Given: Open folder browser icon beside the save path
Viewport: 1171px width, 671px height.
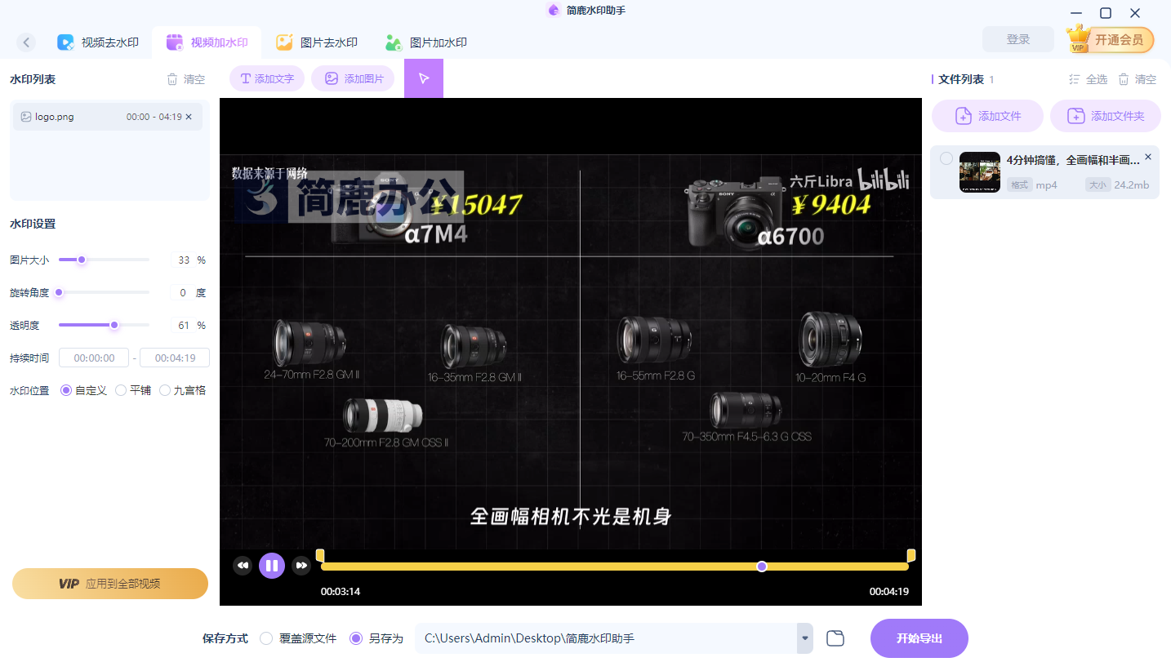Looking at the screenshot, I should click(835, 638).
